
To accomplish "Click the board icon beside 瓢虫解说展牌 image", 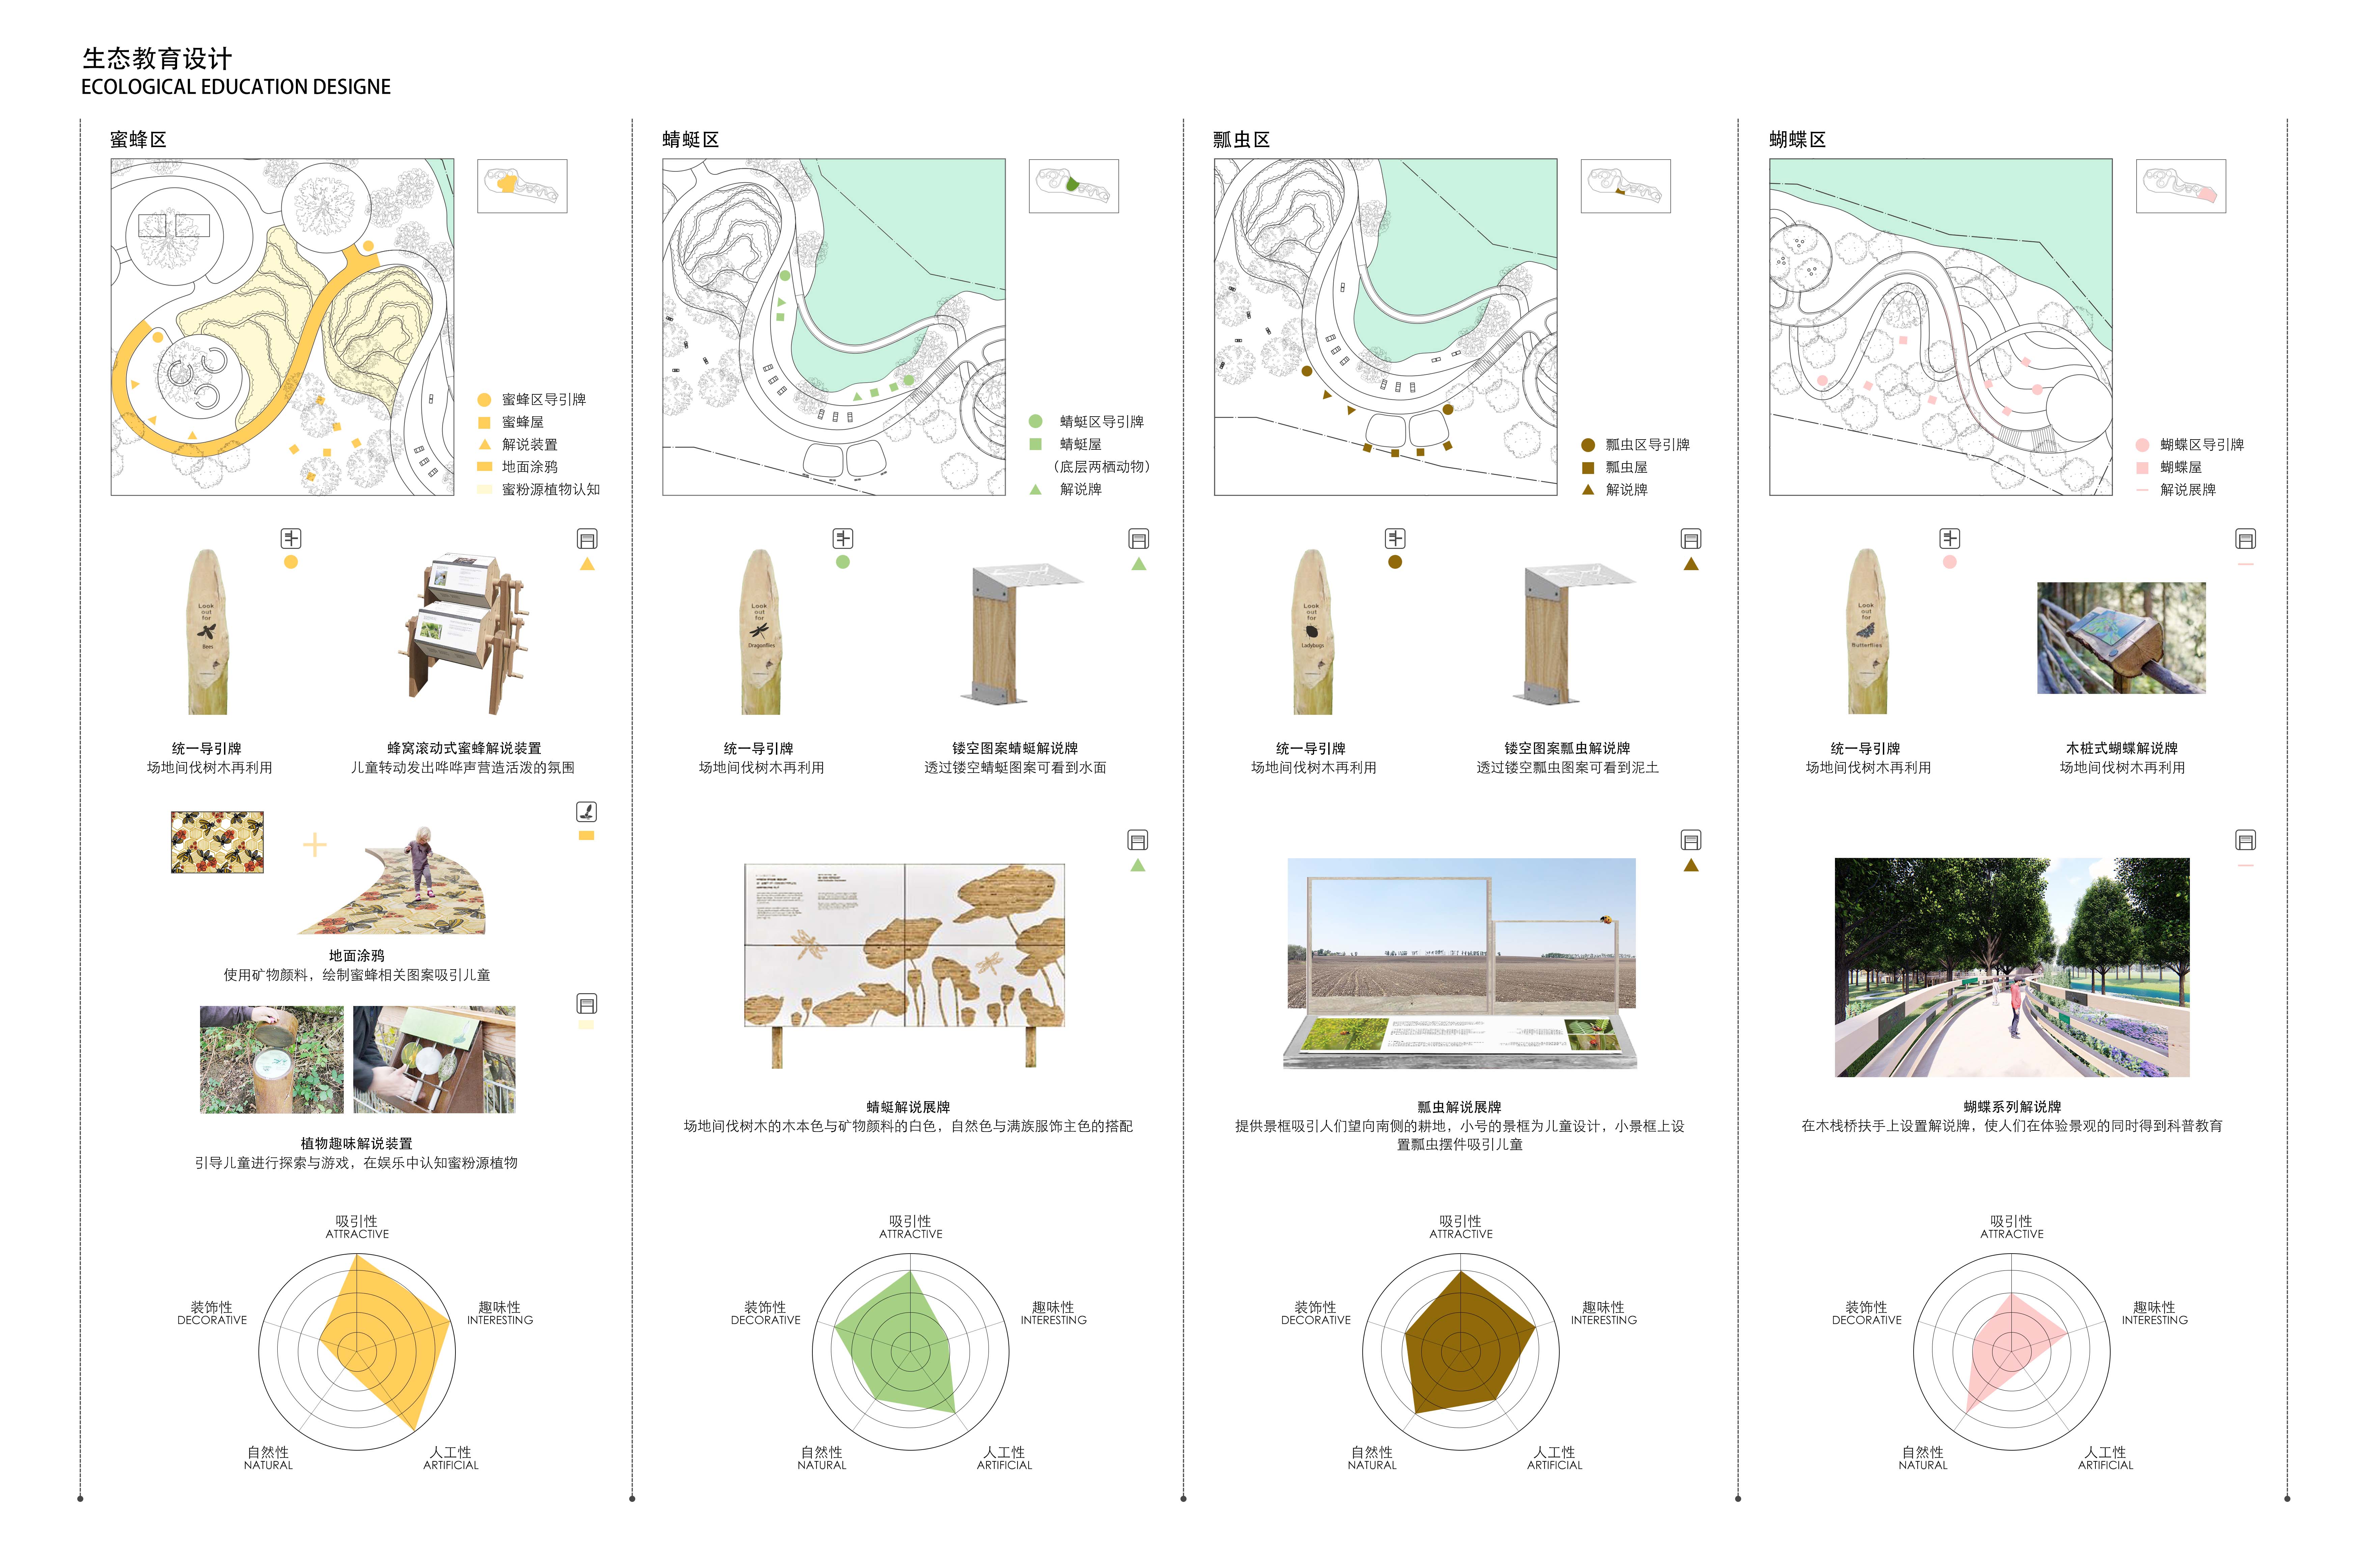I will tap(1691, 840).
